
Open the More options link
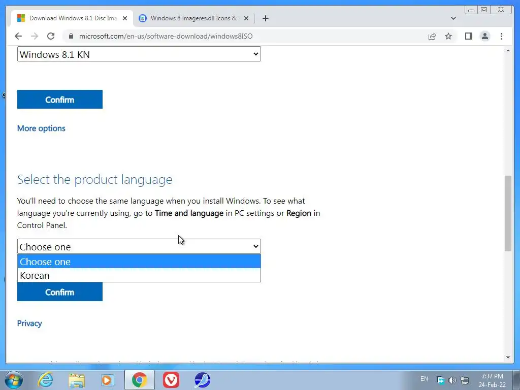pos(41,128)
